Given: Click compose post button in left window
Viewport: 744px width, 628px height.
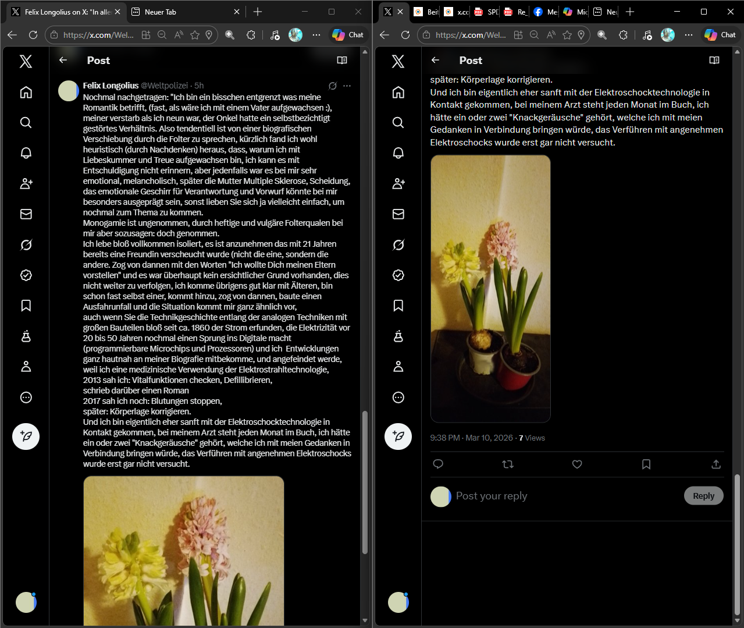Looking at the screenshot, I should (x=26, y=436).
